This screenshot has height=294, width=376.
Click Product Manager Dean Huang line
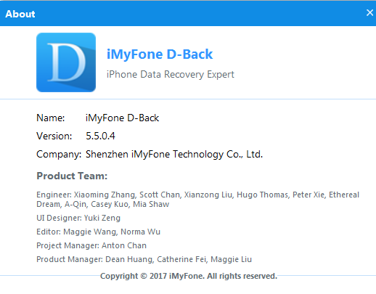tap(144, 259)
